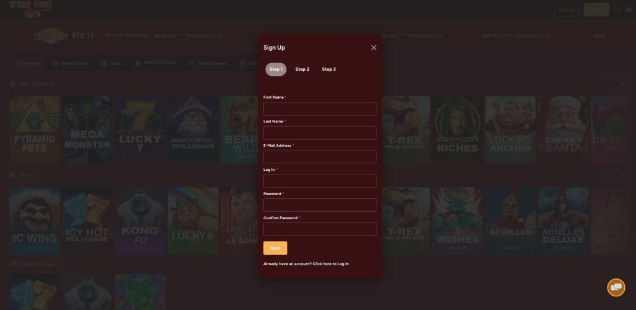Open the Lucky 6 game thumbnail
This screenshot has height=310, width=636.
pyautogui.click(x=193, y=221)
